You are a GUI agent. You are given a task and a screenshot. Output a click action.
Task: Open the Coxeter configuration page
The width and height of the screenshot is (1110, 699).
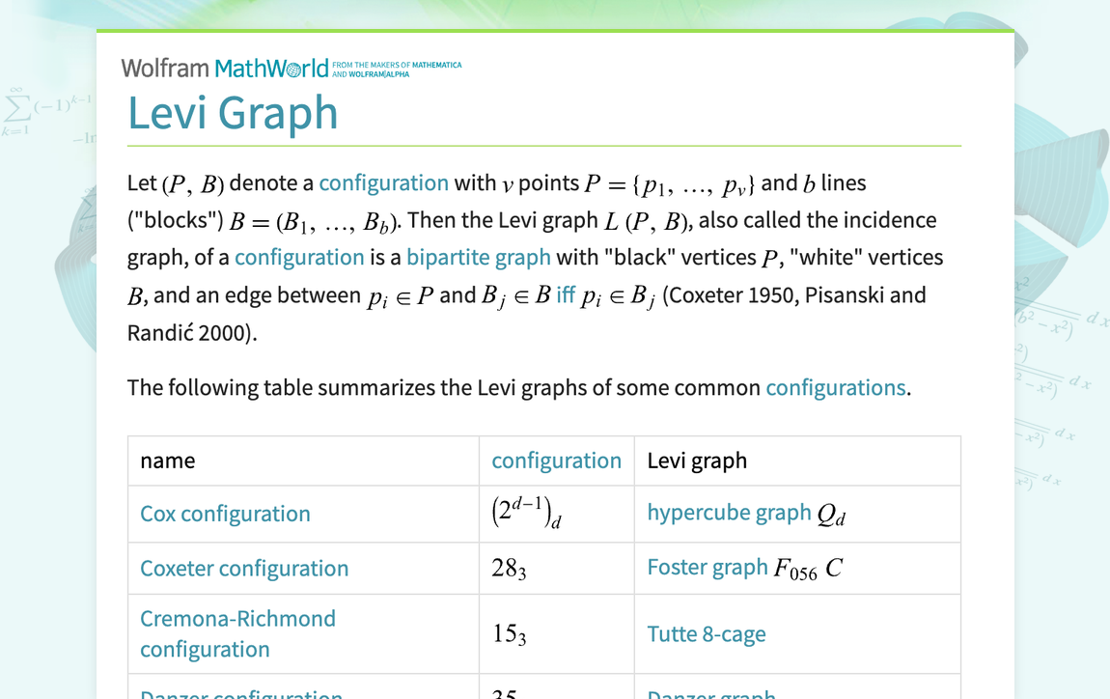pos(243,569)
